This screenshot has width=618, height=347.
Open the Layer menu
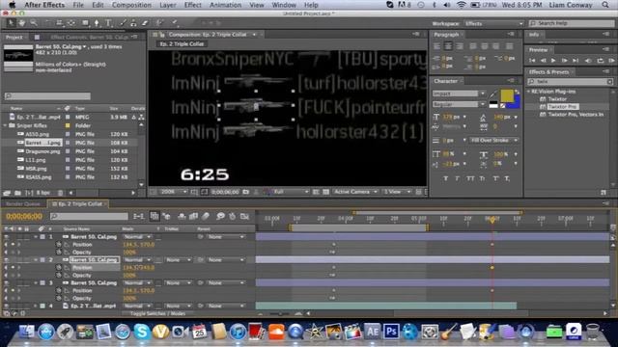coord(167,5)
